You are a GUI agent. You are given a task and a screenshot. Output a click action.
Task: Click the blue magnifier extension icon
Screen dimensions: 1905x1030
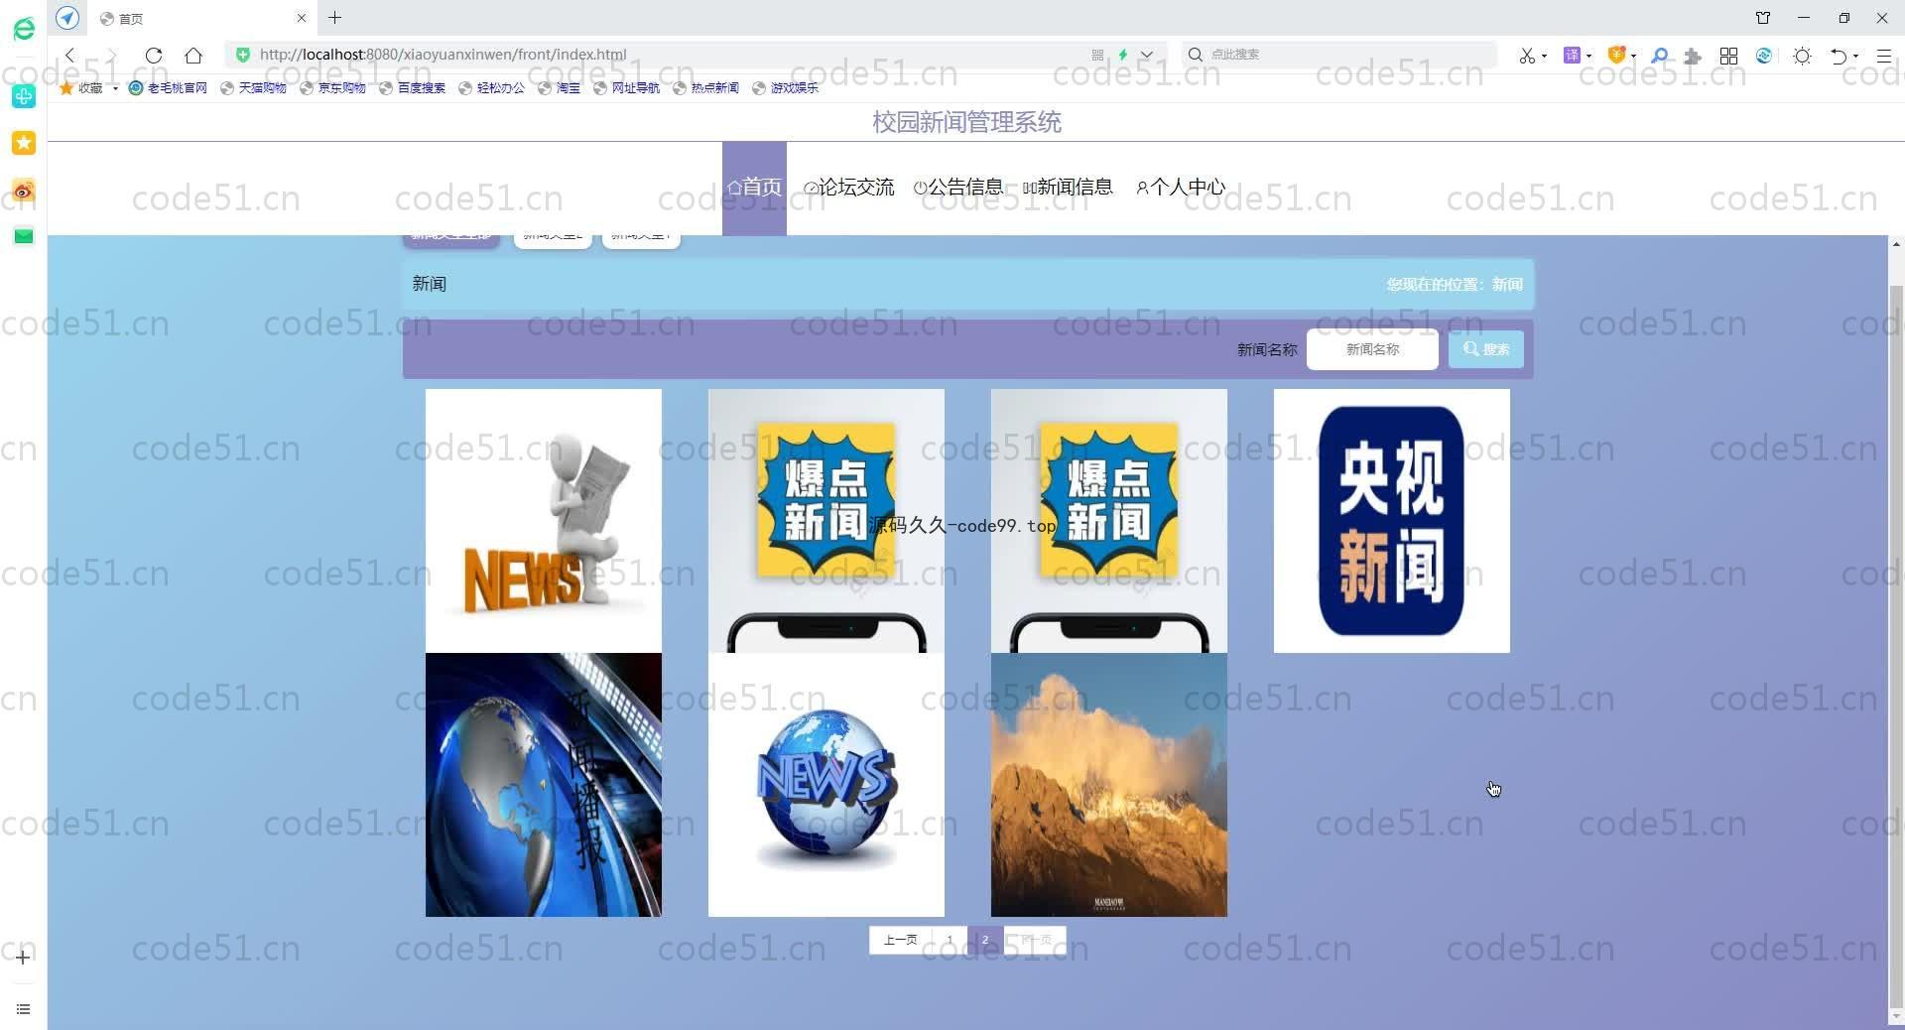pos(1659,56)
